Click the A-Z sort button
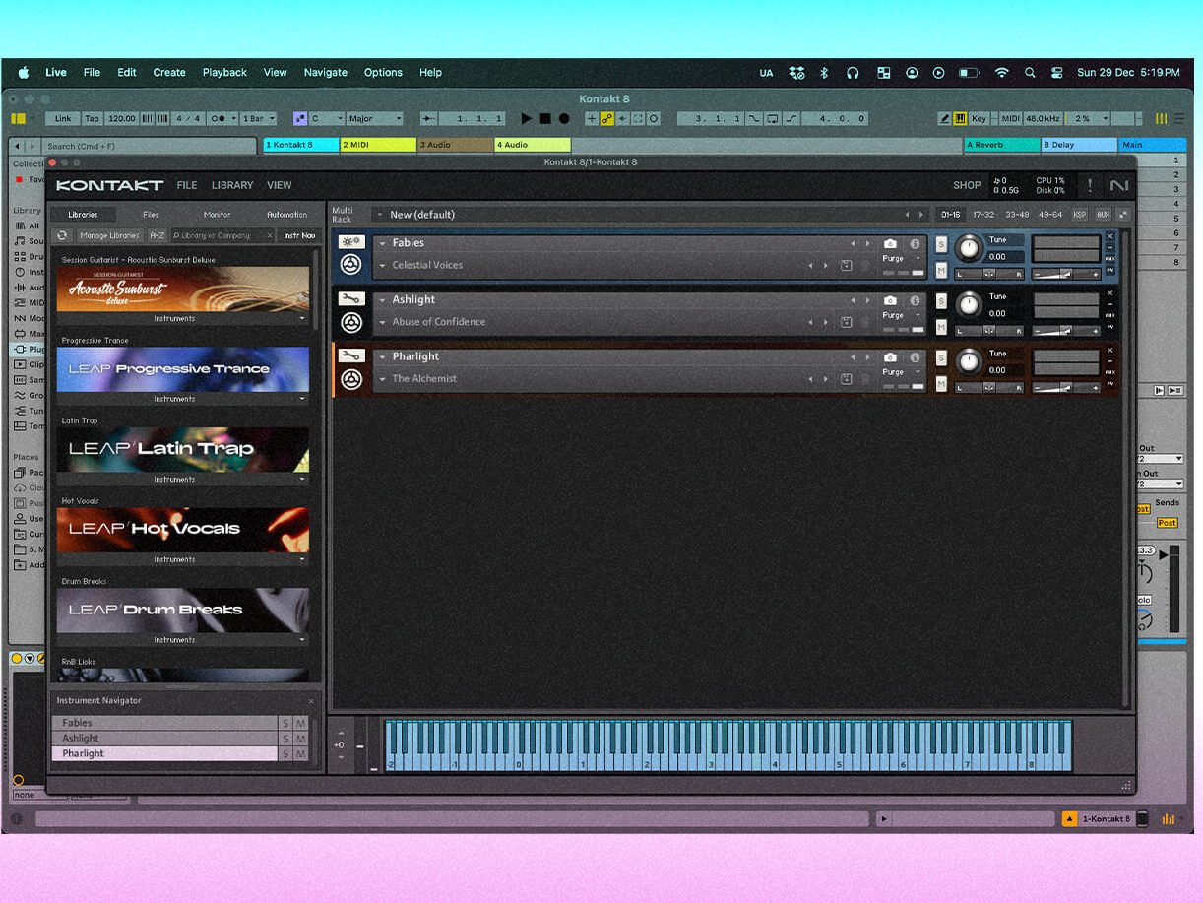This screenshot has width=1203, height=903. (x=157, y=235)
